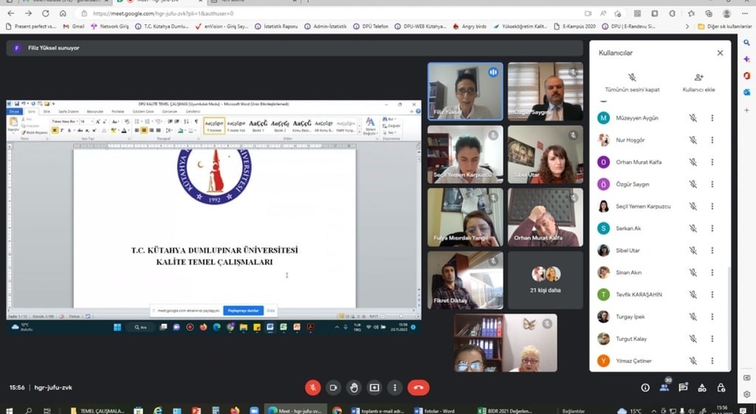Open options menu for Nur Hoşgör
This screenshot has width=756, height=414.
[x=712, y=140]
